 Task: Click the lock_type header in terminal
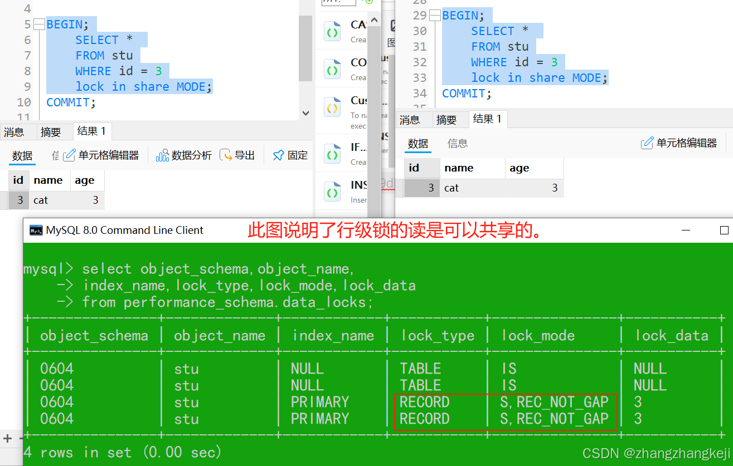pos(438,336)
